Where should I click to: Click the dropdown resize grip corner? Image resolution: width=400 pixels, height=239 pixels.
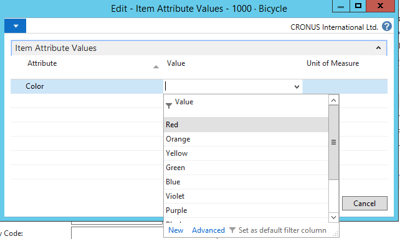coord(336,233)
